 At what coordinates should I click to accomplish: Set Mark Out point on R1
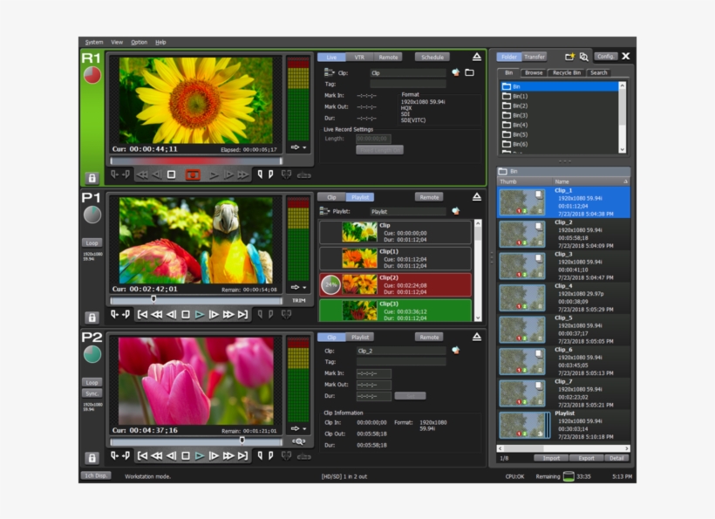pyautogui.click(x=270, y=174)
